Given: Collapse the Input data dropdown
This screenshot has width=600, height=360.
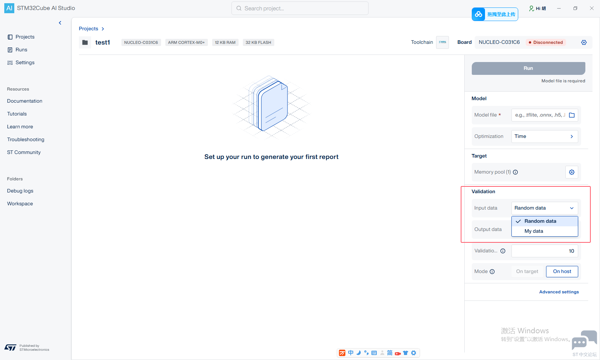Looking at the screenshot, I should pos(545,208).
